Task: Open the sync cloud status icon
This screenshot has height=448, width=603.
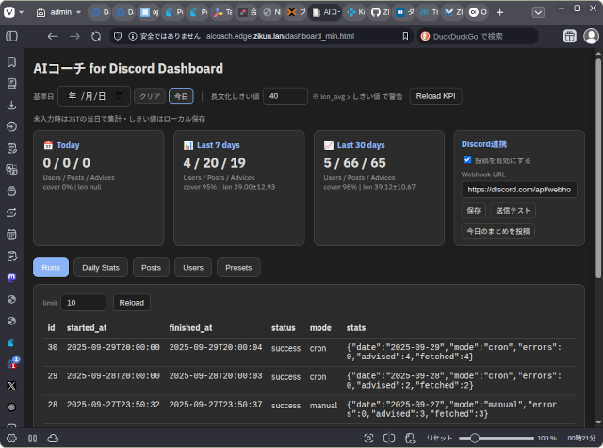Action: (53, 438)
